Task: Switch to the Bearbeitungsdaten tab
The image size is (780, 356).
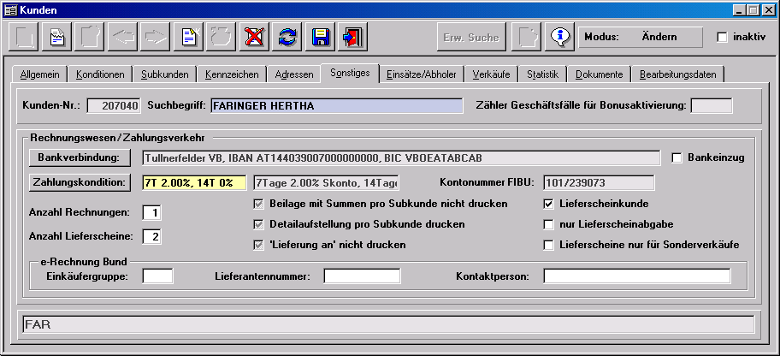Action: click(677, 74)
